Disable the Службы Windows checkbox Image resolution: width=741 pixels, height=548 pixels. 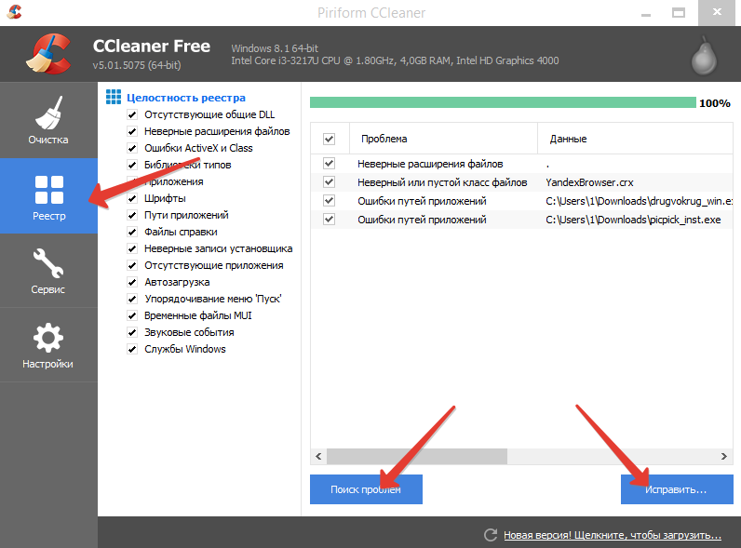132,349
